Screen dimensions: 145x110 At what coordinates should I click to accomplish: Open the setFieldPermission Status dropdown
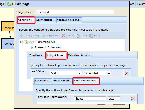pyautogui.click(x=90, y=99)
